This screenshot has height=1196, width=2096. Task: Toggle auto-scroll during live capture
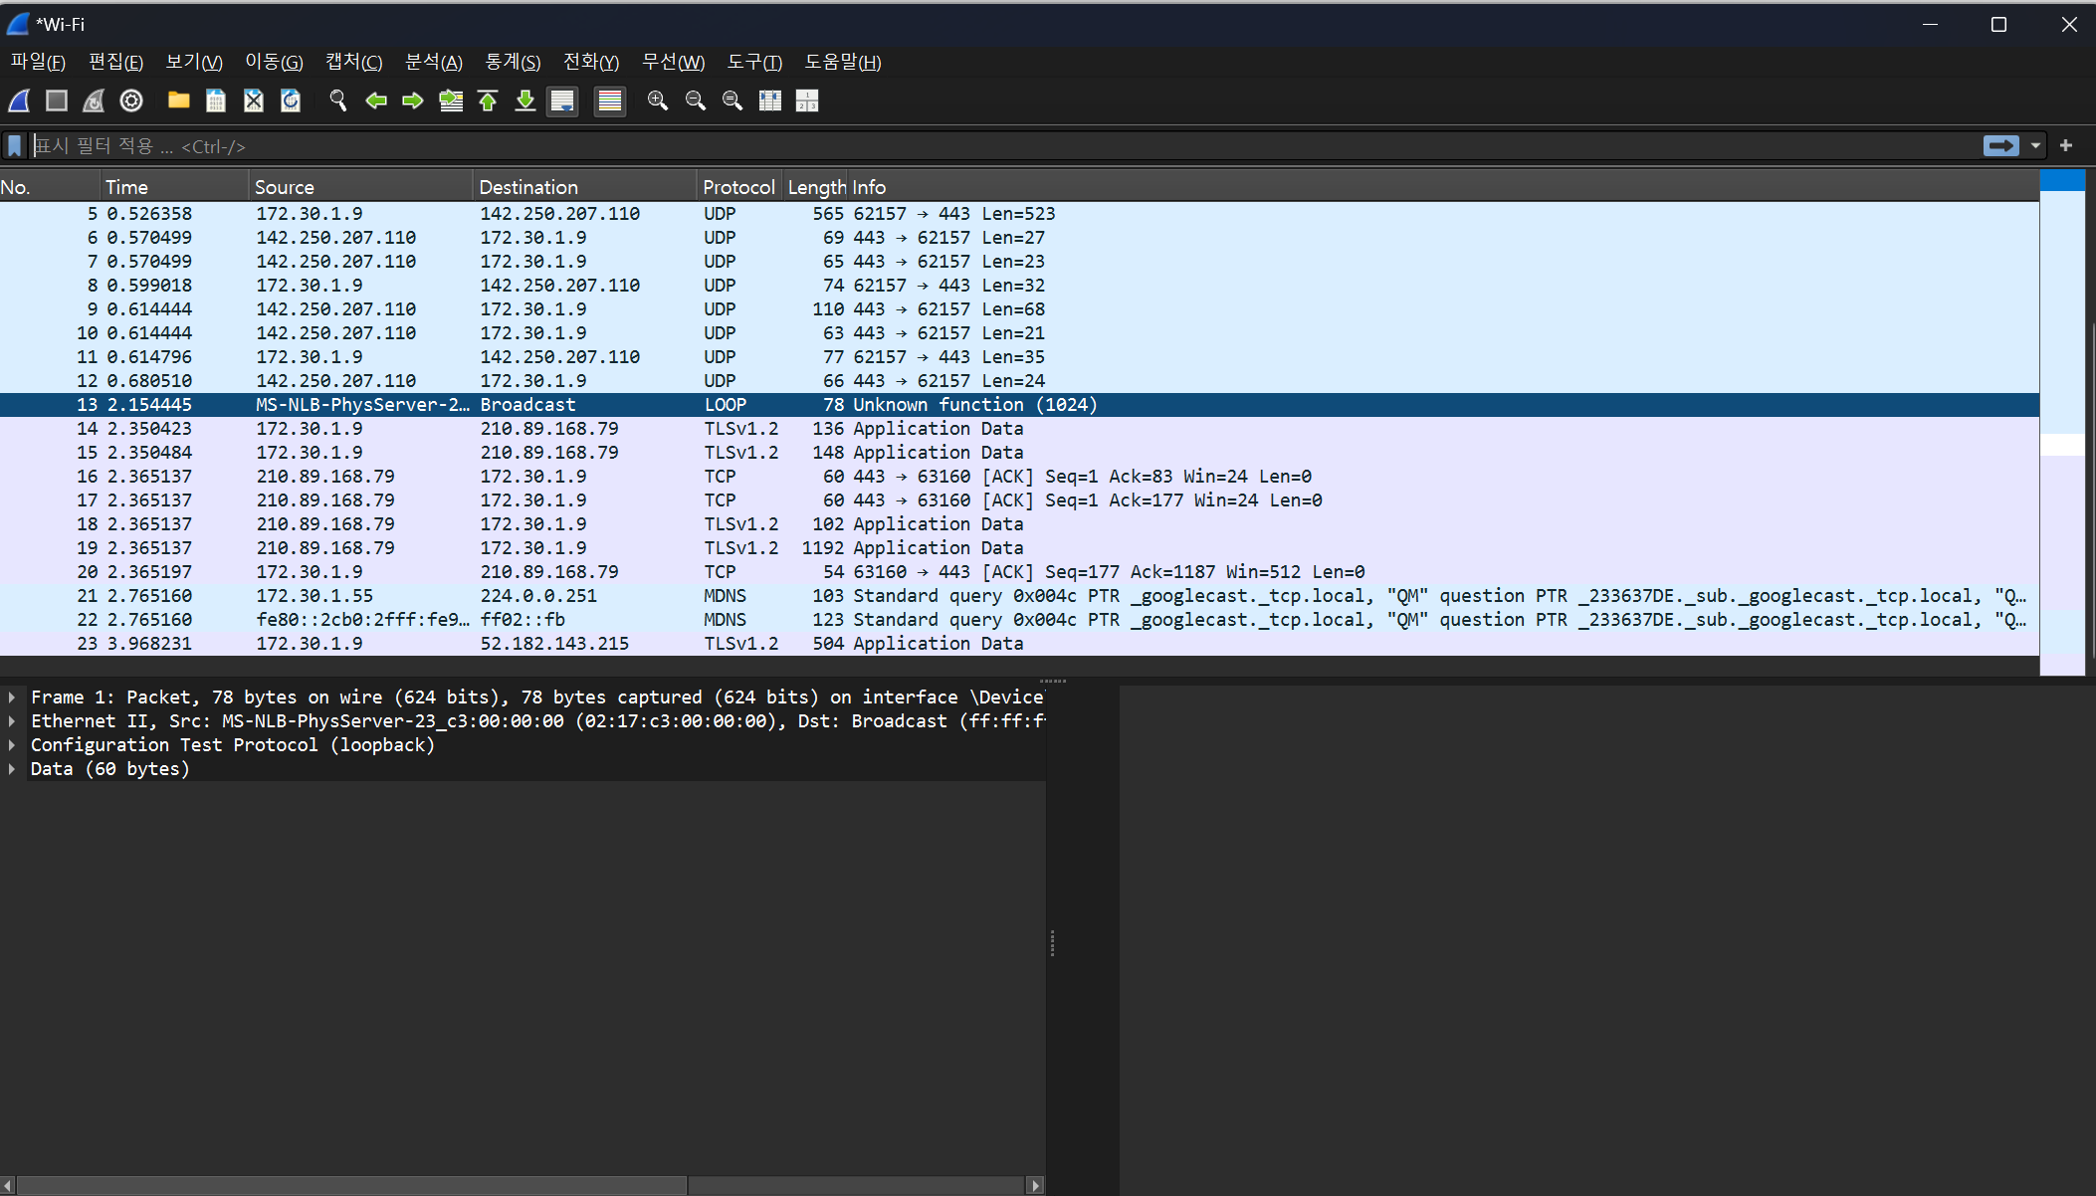[x=562, y=100]
